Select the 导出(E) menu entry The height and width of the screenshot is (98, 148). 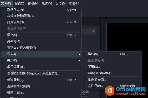[x=42, y=60]
